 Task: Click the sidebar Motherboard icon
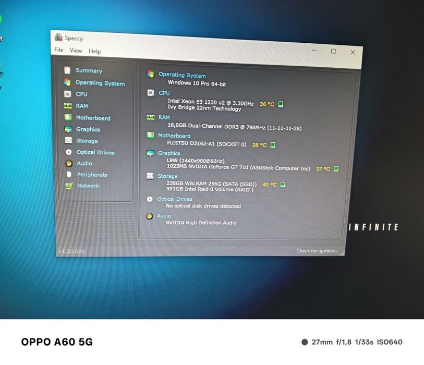click(68, 117)
